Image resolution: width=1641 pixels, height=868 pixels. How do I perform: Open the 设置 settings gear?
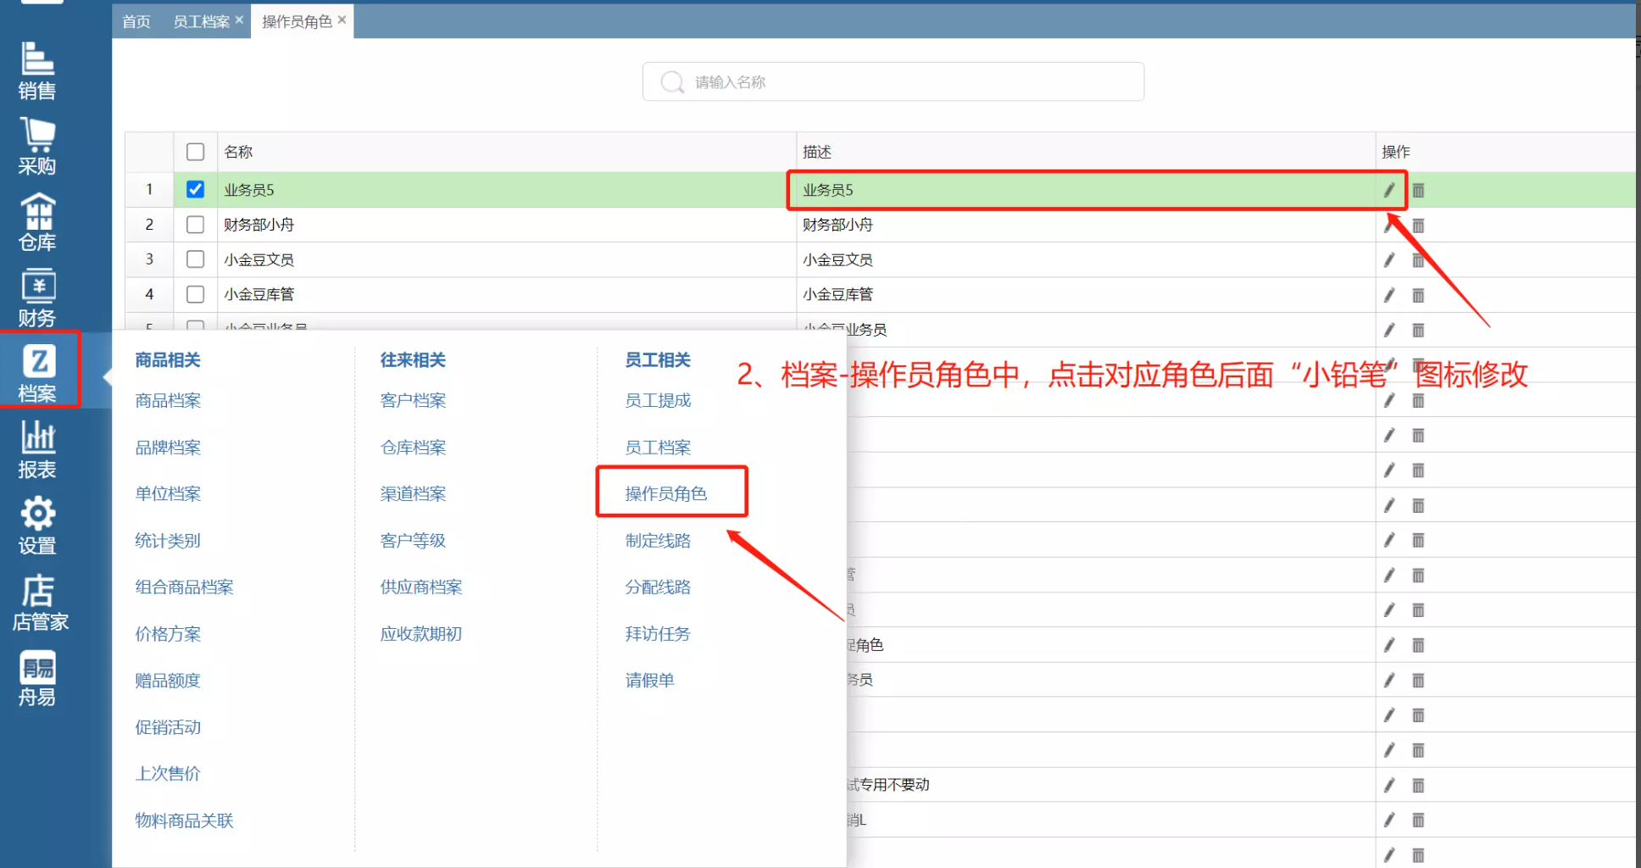click(x=37, y=526)
